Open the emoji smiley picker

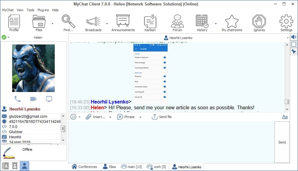[73, 117]
